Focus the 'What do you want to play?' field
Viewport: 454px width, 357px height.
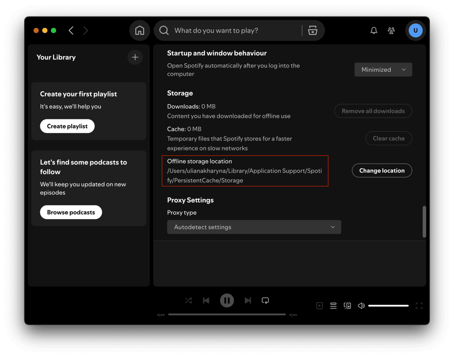click(237, 31)
